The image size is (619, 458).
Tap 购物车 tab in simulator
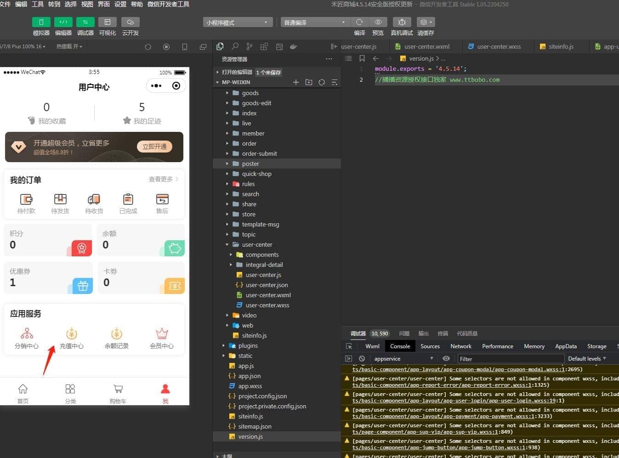pos(118,394)
